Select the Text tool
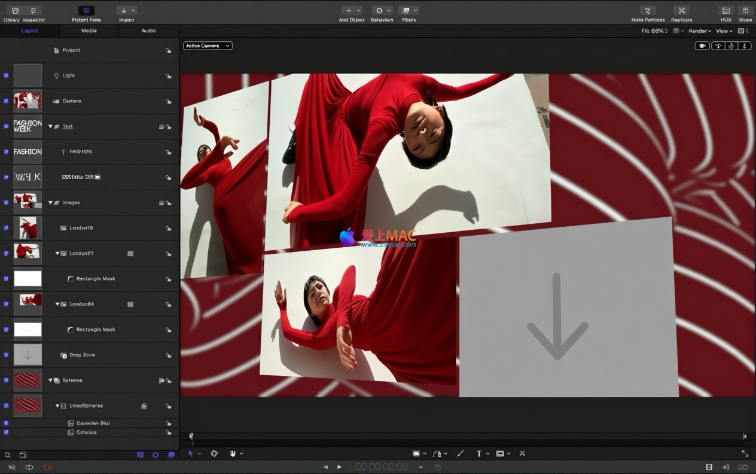Screen dimensions: 756x474 [x=478, y=454]
